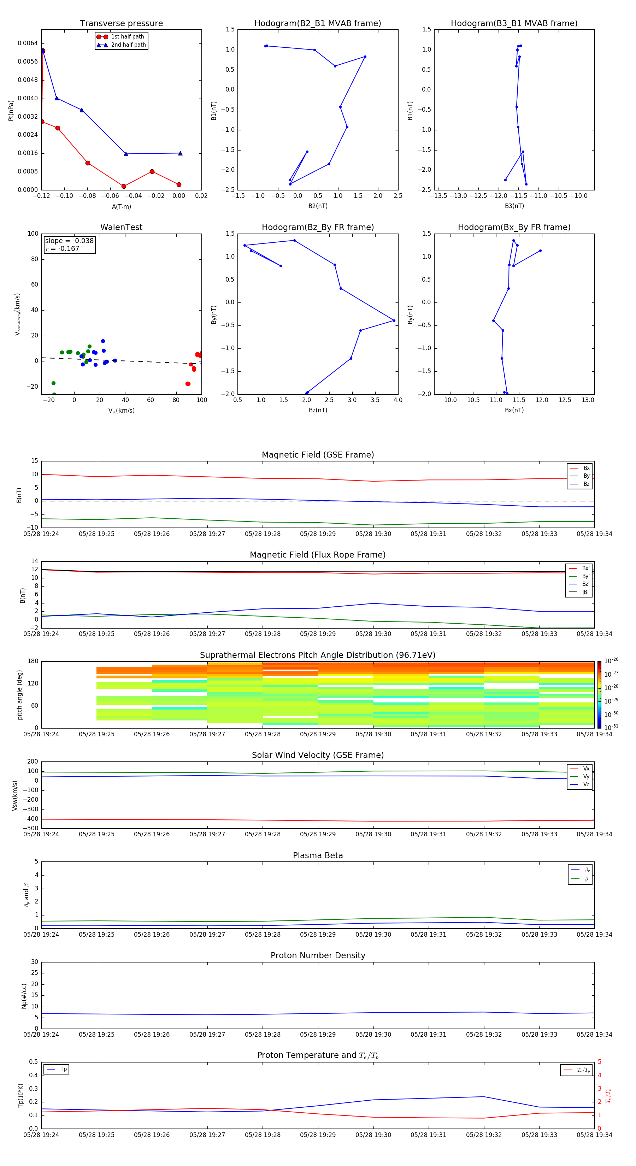Click the 'Hodogram(B3_B1 MVAB frame)' title
Screen dimensions: 636x1166
pyautogui.click(x=514, y=24)
